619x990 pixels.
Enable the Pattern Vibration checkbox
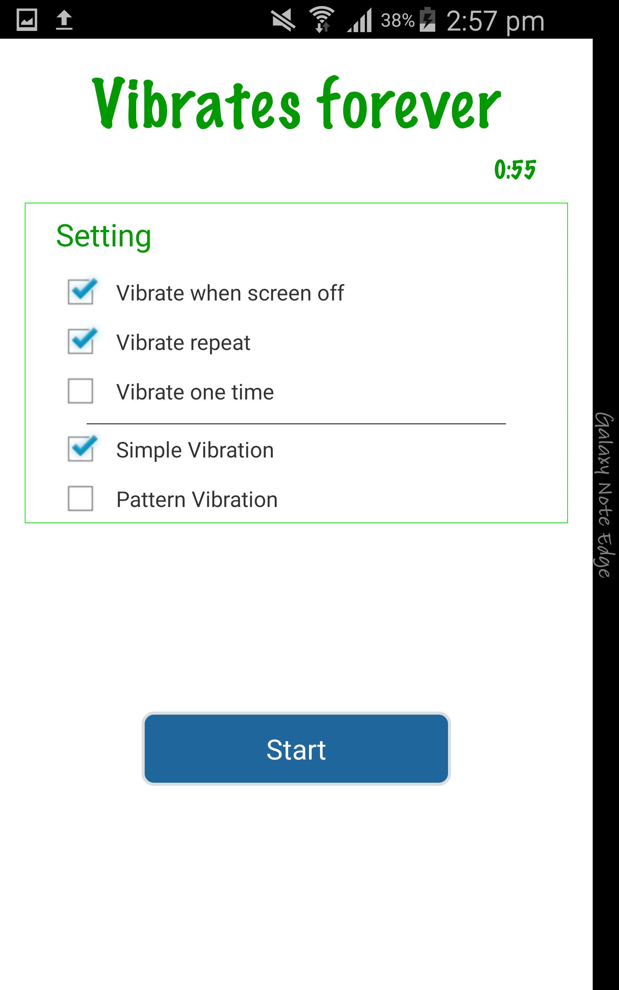80,499
